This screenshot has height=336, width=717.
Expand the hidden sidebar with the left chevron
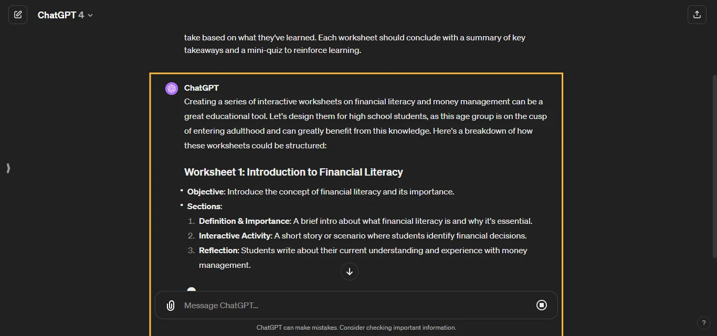8,168
